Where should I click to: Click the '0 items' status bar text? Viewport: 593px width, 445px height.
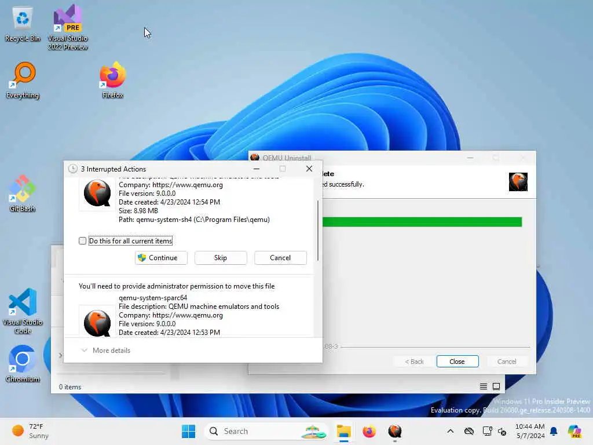point(70,386)
